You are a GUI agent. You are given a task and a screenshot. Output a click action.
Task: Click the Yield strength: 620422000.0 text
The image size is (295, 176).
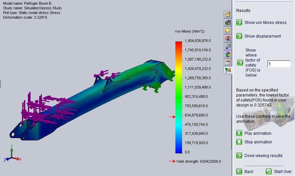(x=198, y=161)
